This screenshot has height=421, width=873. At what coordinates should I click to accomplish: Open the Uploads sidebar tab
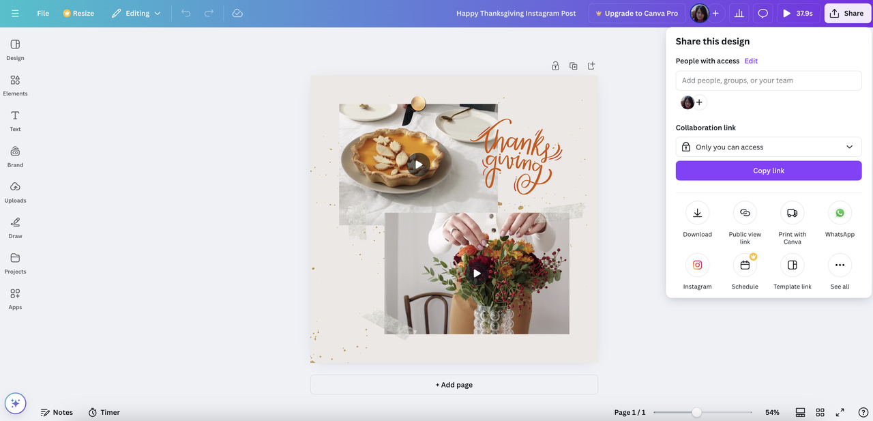pyautogui.click(x=15, y=192)
